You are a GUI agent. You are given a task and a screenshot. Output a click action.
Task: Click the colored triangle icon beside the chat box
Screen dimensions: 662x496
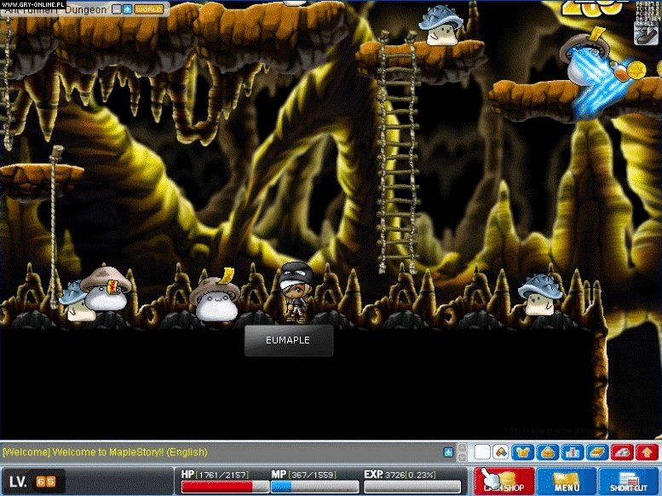(x=500, y=452)
